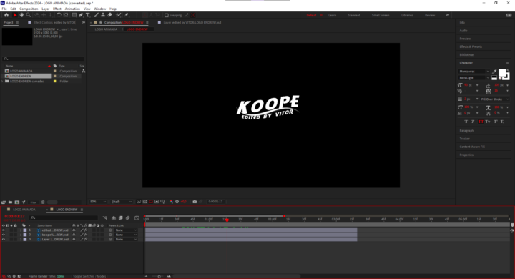Open the 50% magnification dropdown
The width and height of the screenshot is (515, 279).
(x=98, y=202)
